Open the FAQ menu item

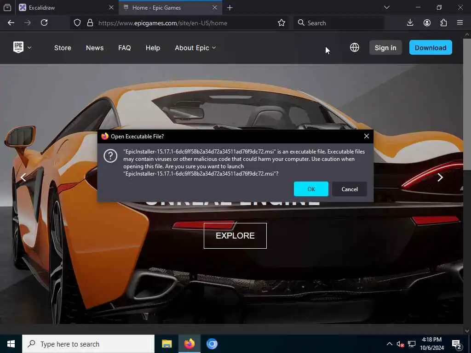[124, 48]
